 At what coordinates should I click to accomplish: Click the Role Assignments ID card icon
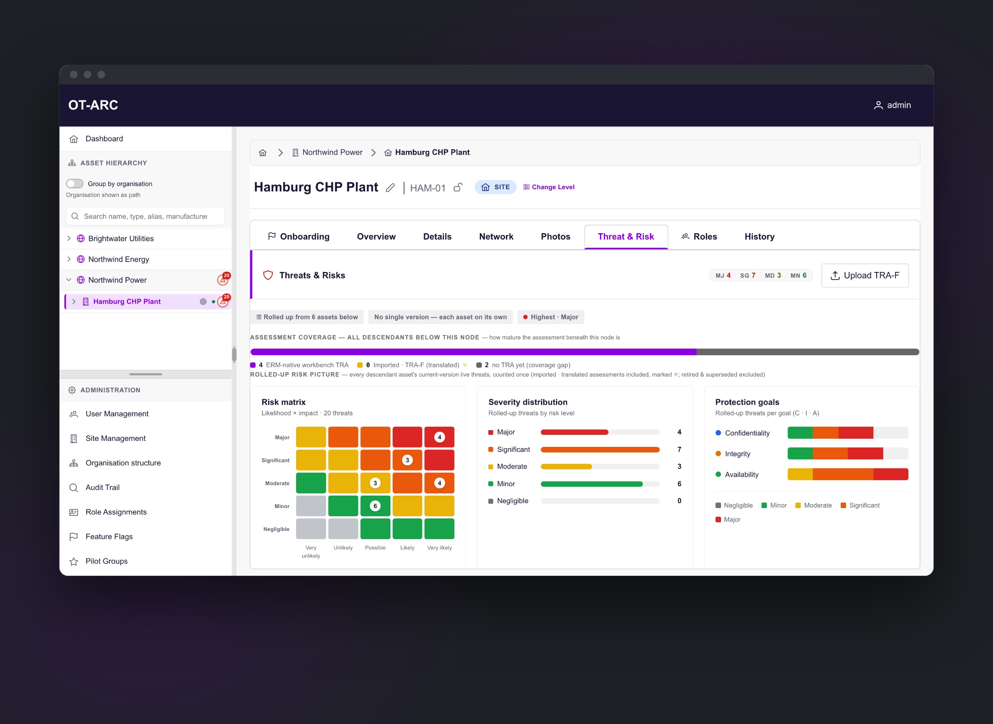click(x=74, y=512)
